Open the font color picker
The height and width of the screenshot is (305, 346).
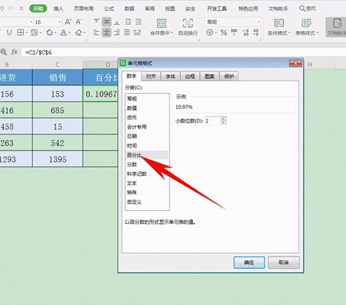pyautogui.click(x=63, y=33)
